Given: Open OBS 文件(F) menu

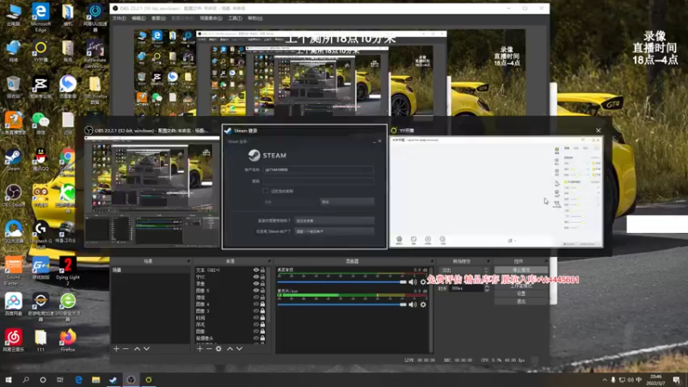Looking at the screenshot, I should point(119,18).
